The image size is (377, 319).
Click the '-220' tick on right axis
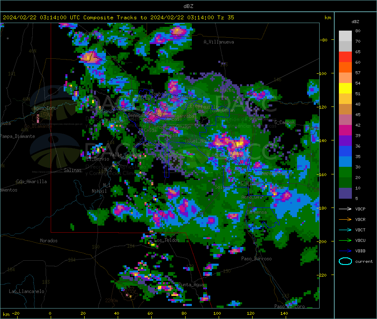322,275
